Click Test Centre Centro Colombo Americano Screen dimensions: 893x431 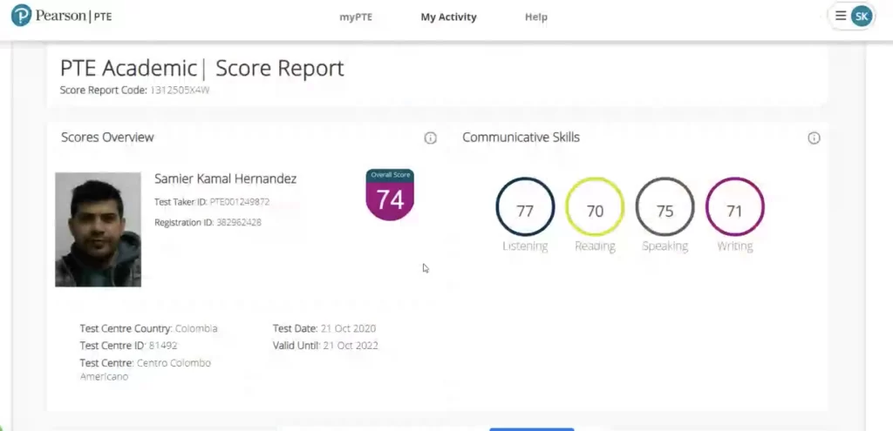[146, 369]
